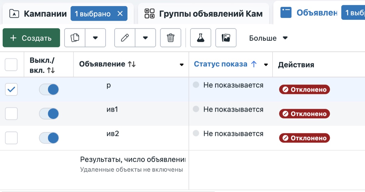This screenshot has height=192, width=365.
Task: Check the checkbox for ad ив2
Action: [x=11, y=138]
